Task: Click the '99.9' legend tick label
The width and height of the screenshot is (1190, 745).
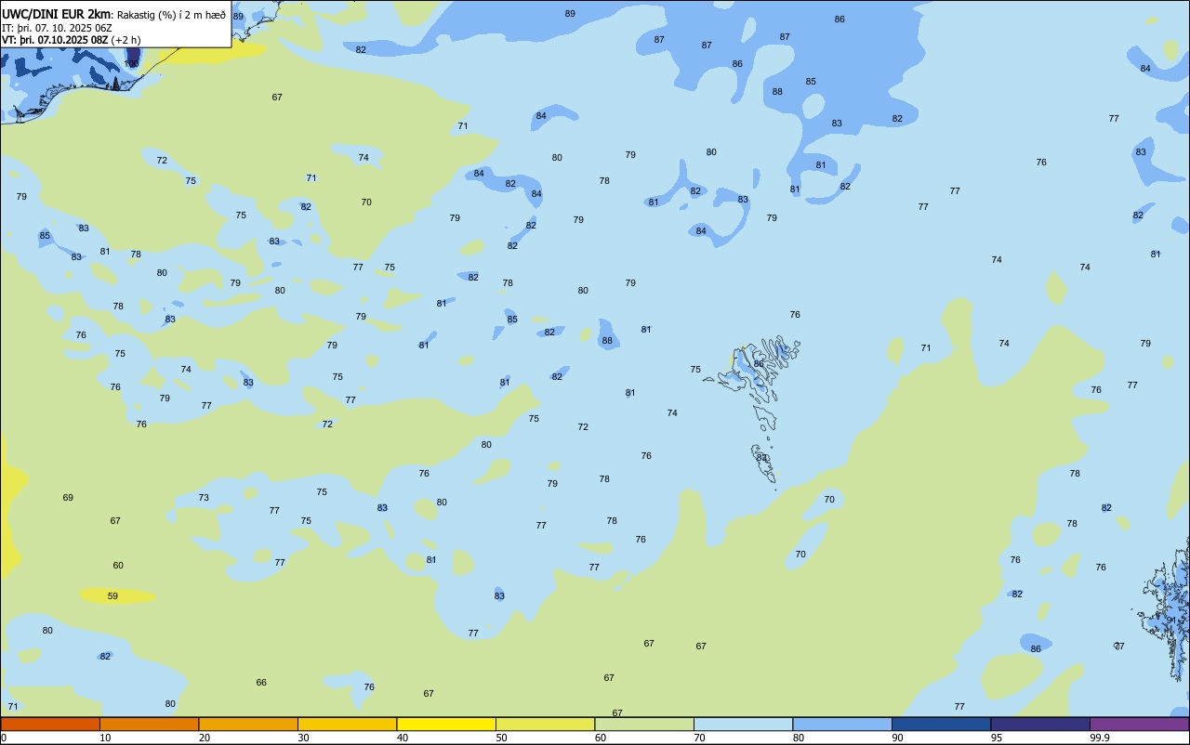Action: tap(1099, 738)
